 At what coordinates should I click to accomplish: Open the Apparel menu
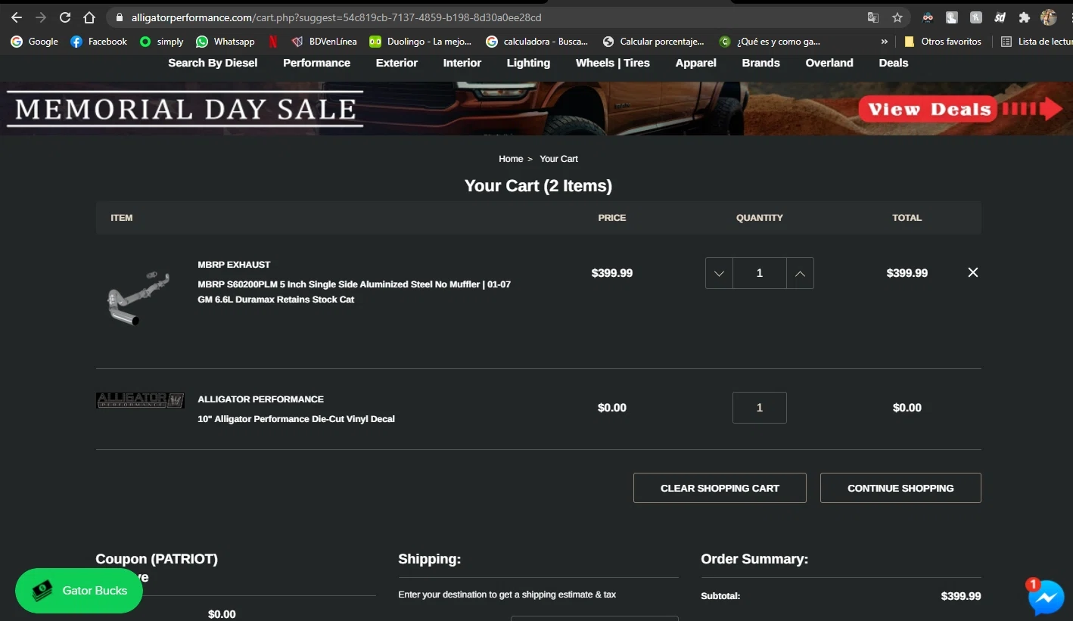point(695,63)
